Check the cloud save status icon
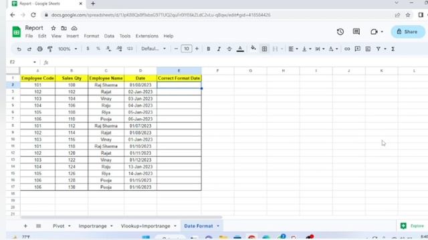Screen dimensions: 428x240 click(74, 28)
